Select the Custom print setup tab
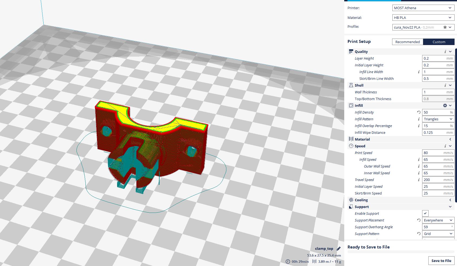457x266 pixels. pyautogui.click(x=439, y=42)
